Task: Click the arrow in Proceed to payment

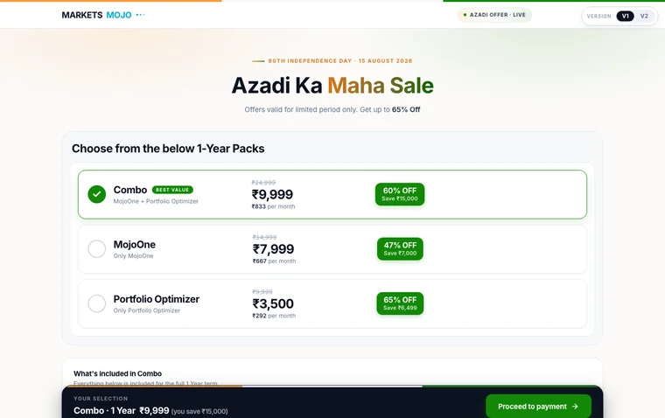Action: (x=575, y=406)
